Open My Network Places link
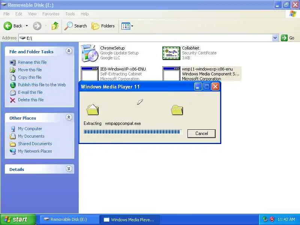This screenshot has height=225, width=300. 35,151
